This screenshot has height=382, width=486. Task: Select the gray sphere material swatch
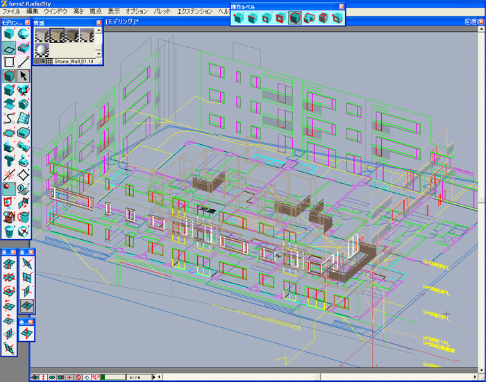tap(42, 50)
